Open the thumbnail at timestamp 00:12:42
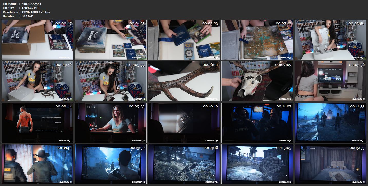The width and height of the screenshot is (368, 186). [x=38, y=164]
